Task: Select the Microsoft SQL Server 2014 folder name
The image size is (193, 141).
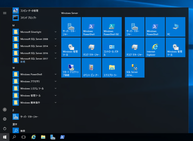Action: 34,46
